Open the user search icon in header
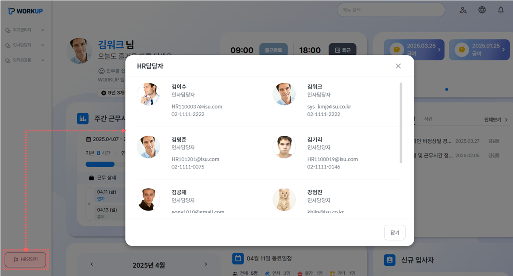Screen dimensions: 513x276 pyautogui.click(x=463, y=10)
